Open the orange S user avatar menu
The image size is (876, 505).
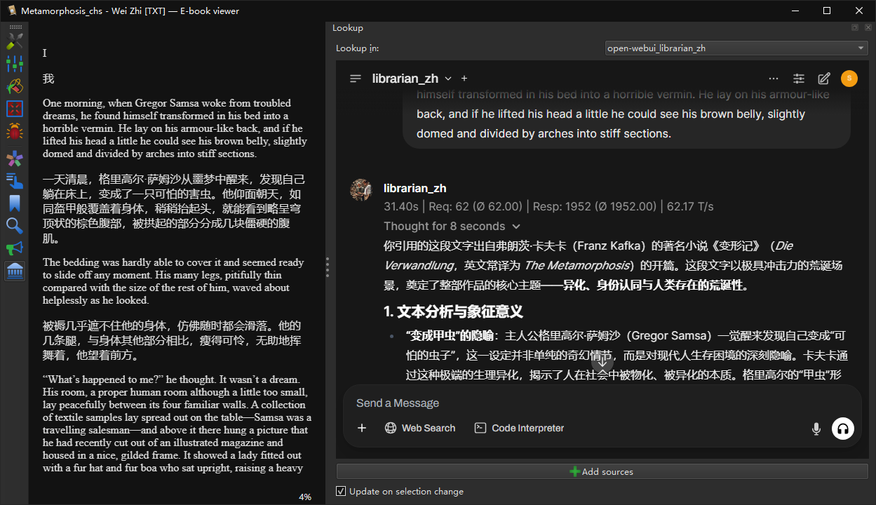click(849, 79)
